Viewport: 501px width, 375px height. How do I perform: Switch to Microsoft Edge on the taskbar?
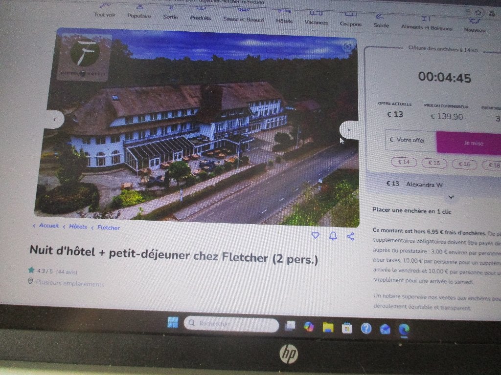click(404, 330)
